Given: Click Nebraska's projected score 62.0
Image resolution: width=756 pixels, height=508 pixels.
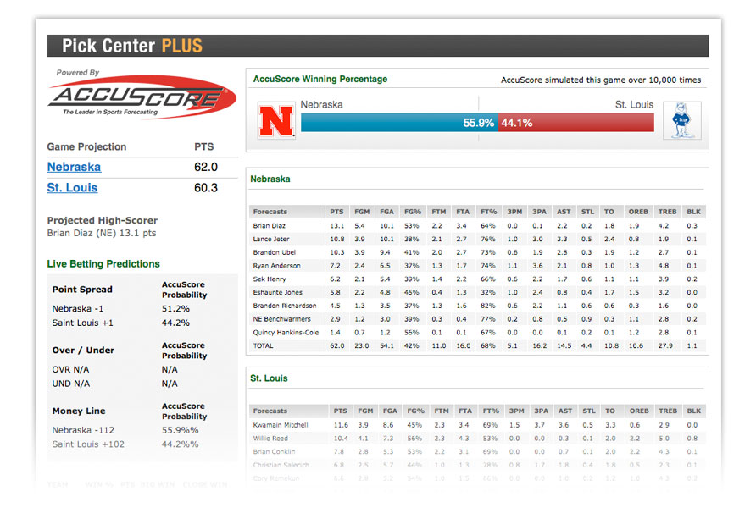Looking at the screenshot, I should (206, 167).
